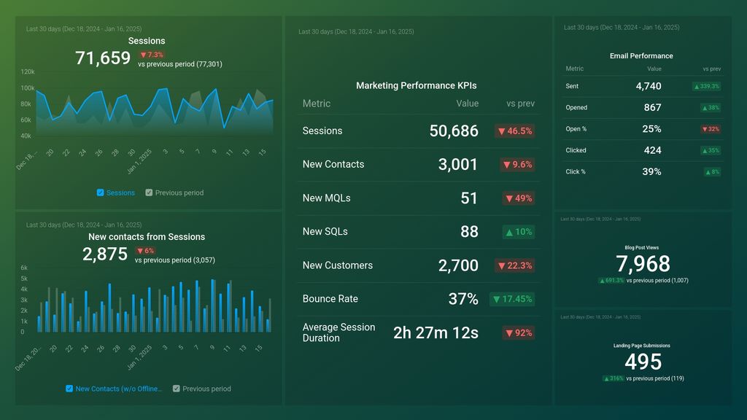Image resolution: width=747 pixels, height=420 pixels.
Task: Click the 6% decrease badge for New contacts
Action: click(146, 251)
